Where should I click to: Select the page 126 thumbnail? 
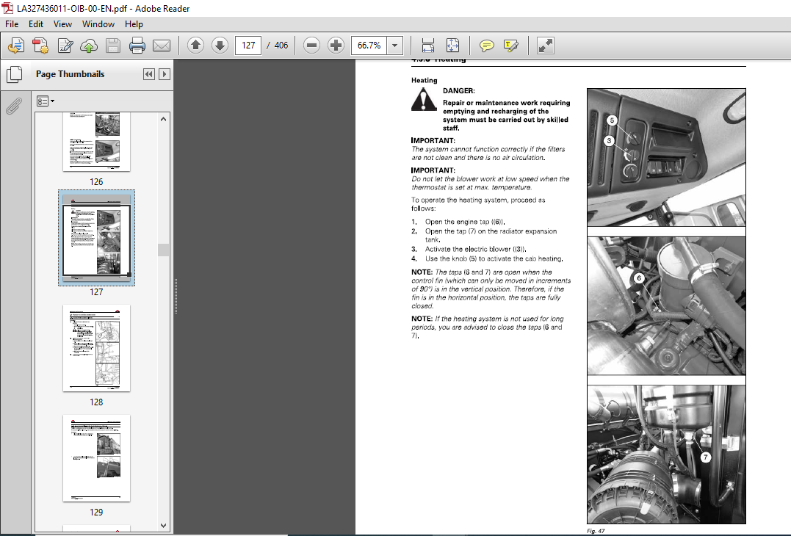point(96,142)
